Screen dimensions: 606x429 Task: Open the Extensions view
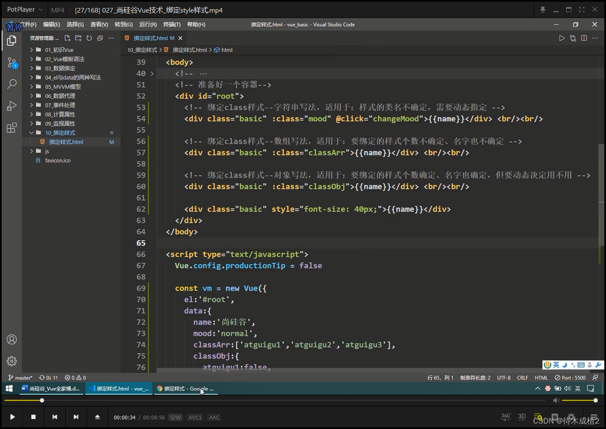(12, 128)
